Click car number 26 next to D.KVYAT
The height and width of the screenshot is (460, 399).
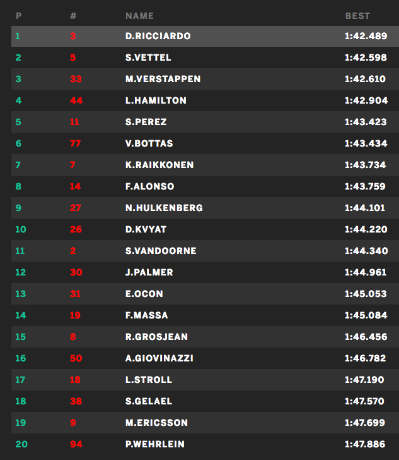(x=76, y=229)
